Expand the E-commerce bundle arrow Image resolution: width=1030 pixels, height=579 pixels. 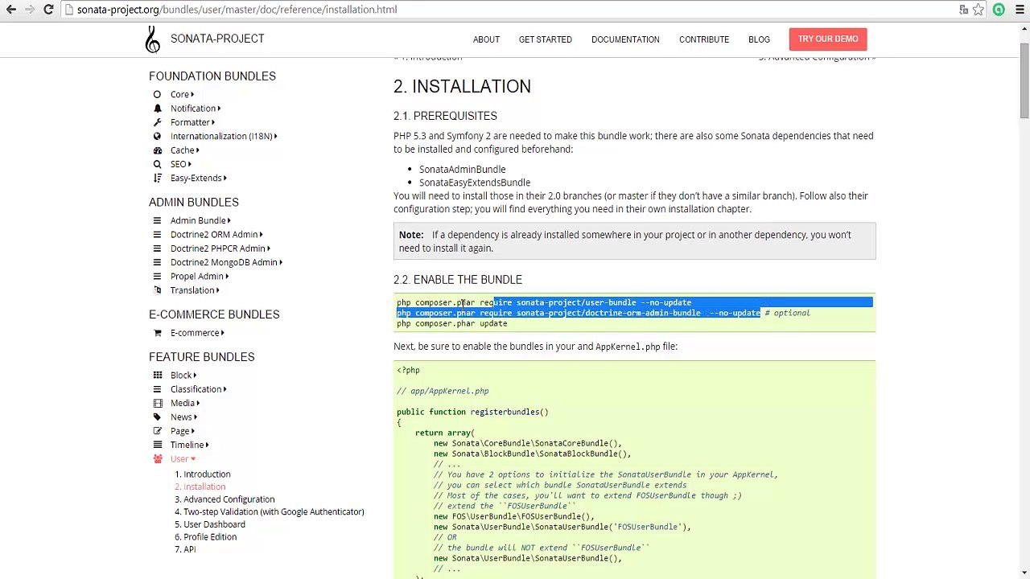pos(222,333)
